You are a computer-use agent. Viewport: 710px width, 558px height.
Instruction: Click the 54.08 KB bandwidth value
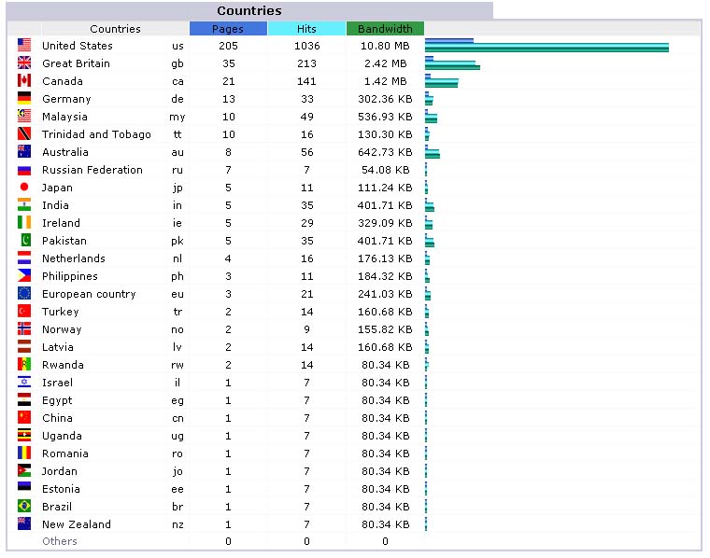(385, 170)
